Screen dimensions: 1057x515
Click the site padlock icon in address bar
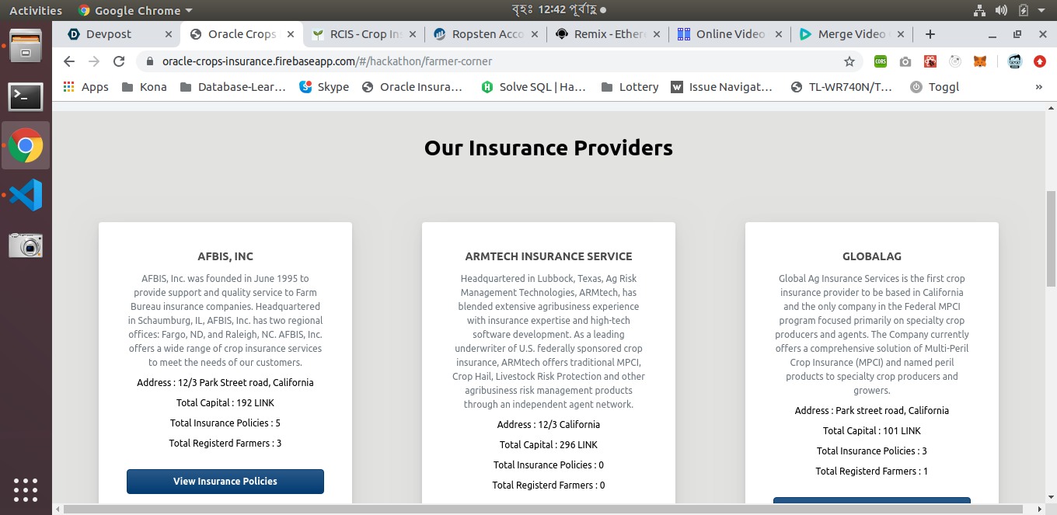(x=149, y=61)
